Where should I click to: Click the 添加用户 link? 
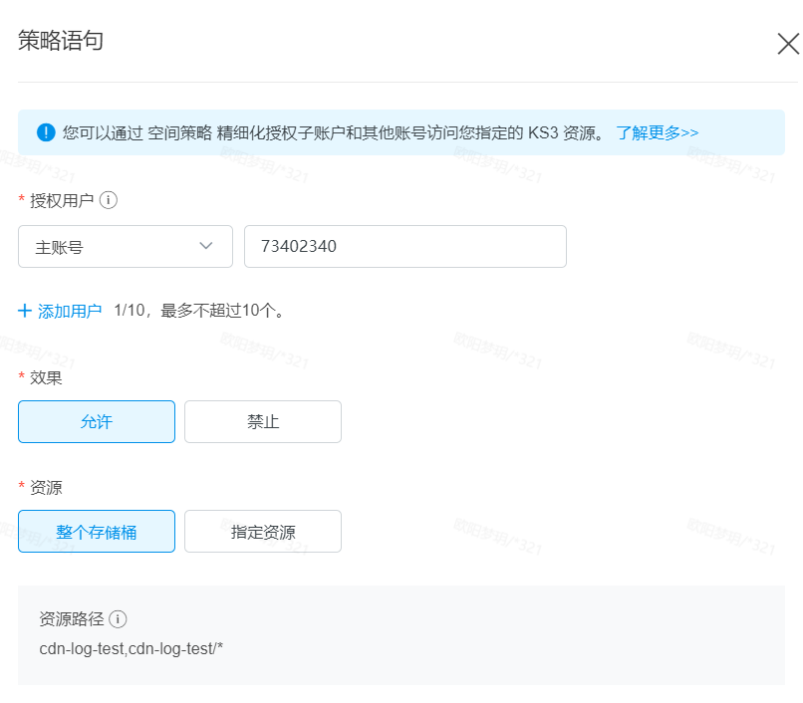(70, 311)
